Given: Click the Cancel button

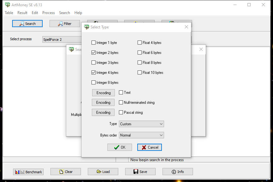Looking at the screenshot, I should tap(149, 147).
